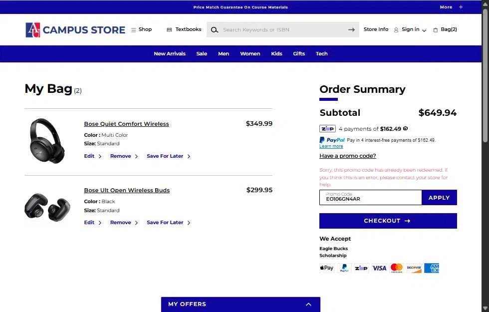Click the Campus Store logo
The width and height of the screenshot is (489, 312).
[x=75, y=30]
